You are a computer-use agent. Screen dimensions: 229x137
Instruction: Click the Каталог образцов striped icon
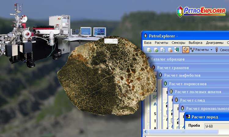(148, 58)
